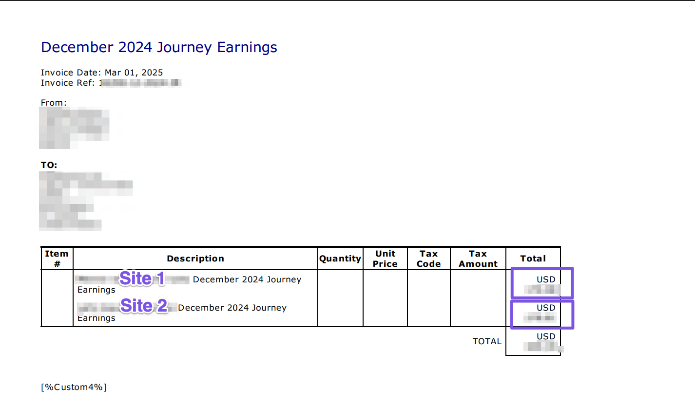Click the Total column header
Viewport: 695px width, 408px height.
533,259
